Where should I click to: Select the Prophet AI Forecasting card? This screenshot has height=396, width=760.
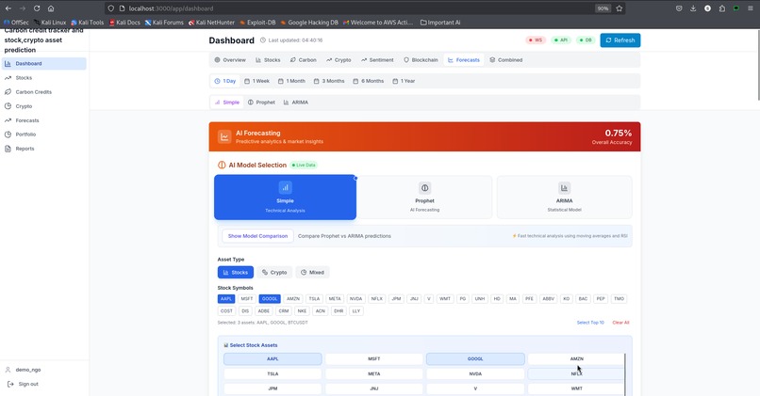click(424, 198)
